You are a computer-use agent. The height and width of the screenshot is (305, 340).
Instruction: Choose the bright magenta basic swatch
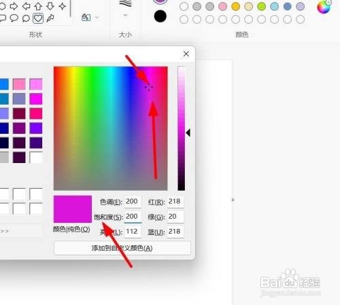tap(36, 98)
